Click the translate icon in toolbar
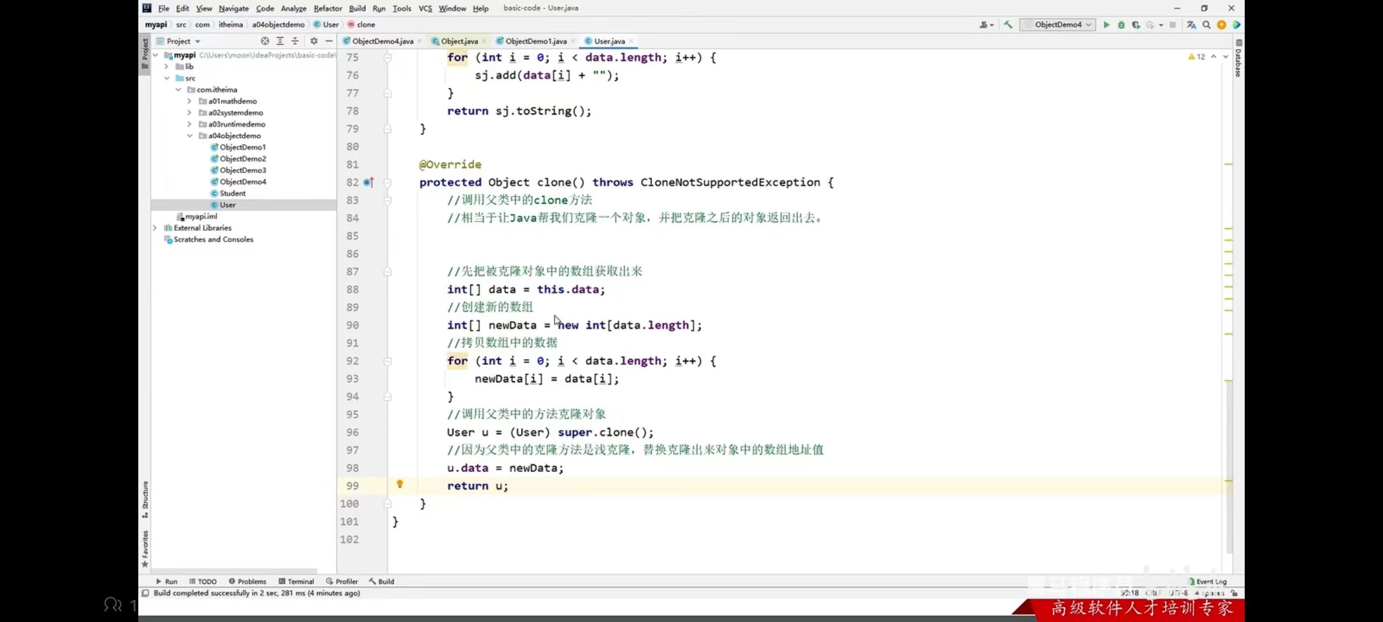The height and width of the screenshot is (622, 1383). pyautogui.click(x=1191, y=25)
